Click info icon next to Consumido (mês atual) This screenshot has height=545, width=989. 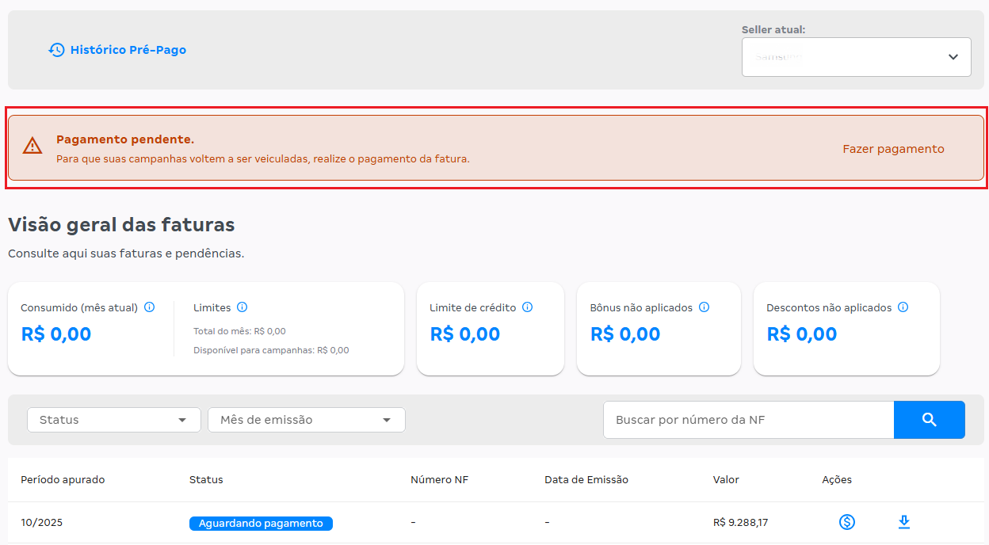click(149, 307)
